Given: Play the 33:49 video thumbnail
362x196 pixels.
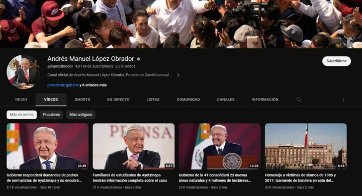Looking at the screenshot, I should (48, 146).
